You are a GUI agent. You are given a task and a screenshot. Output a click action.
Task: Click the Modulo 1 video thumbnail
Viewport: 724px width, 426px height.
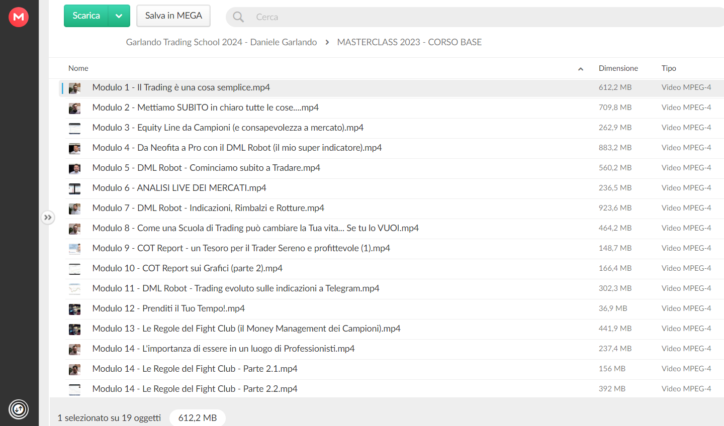tap(74, 88)
